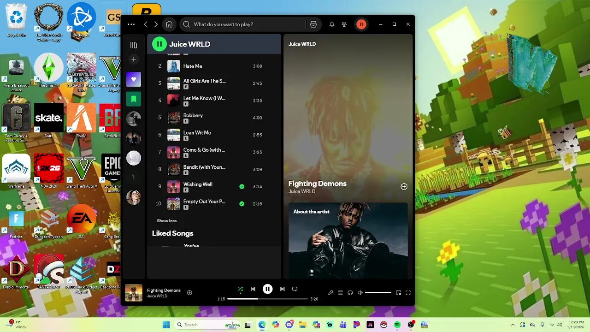Toggle saved checkmark for Wishing Well
Image resolution: width=590 pixels, height=332 pixels.
click(242, 187)
